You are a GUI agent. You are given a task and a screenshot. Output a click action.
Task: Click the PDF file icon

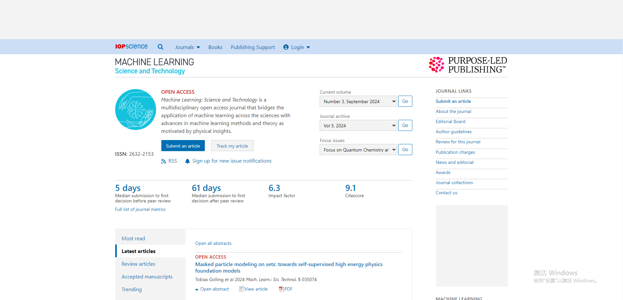point(281,289)
